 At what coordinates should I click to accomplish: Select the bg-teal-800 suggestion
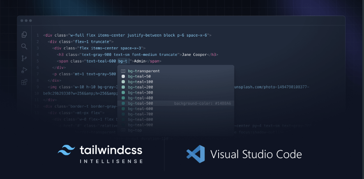[x=176, y=119]
